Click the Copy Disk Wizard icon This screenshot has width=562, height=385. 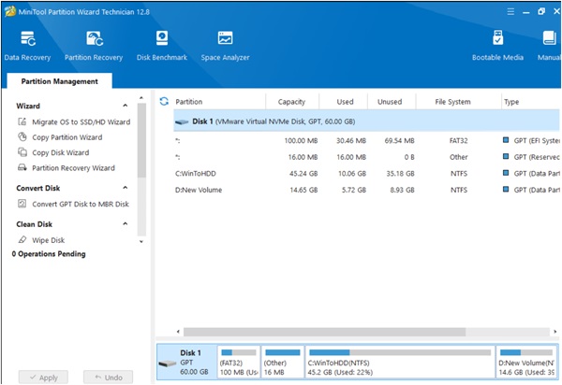coord(22,152)
